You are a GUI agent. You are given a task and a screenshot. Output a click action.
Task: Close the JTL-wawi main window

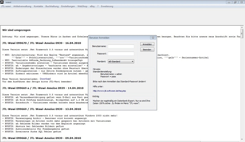pos(241,2)
